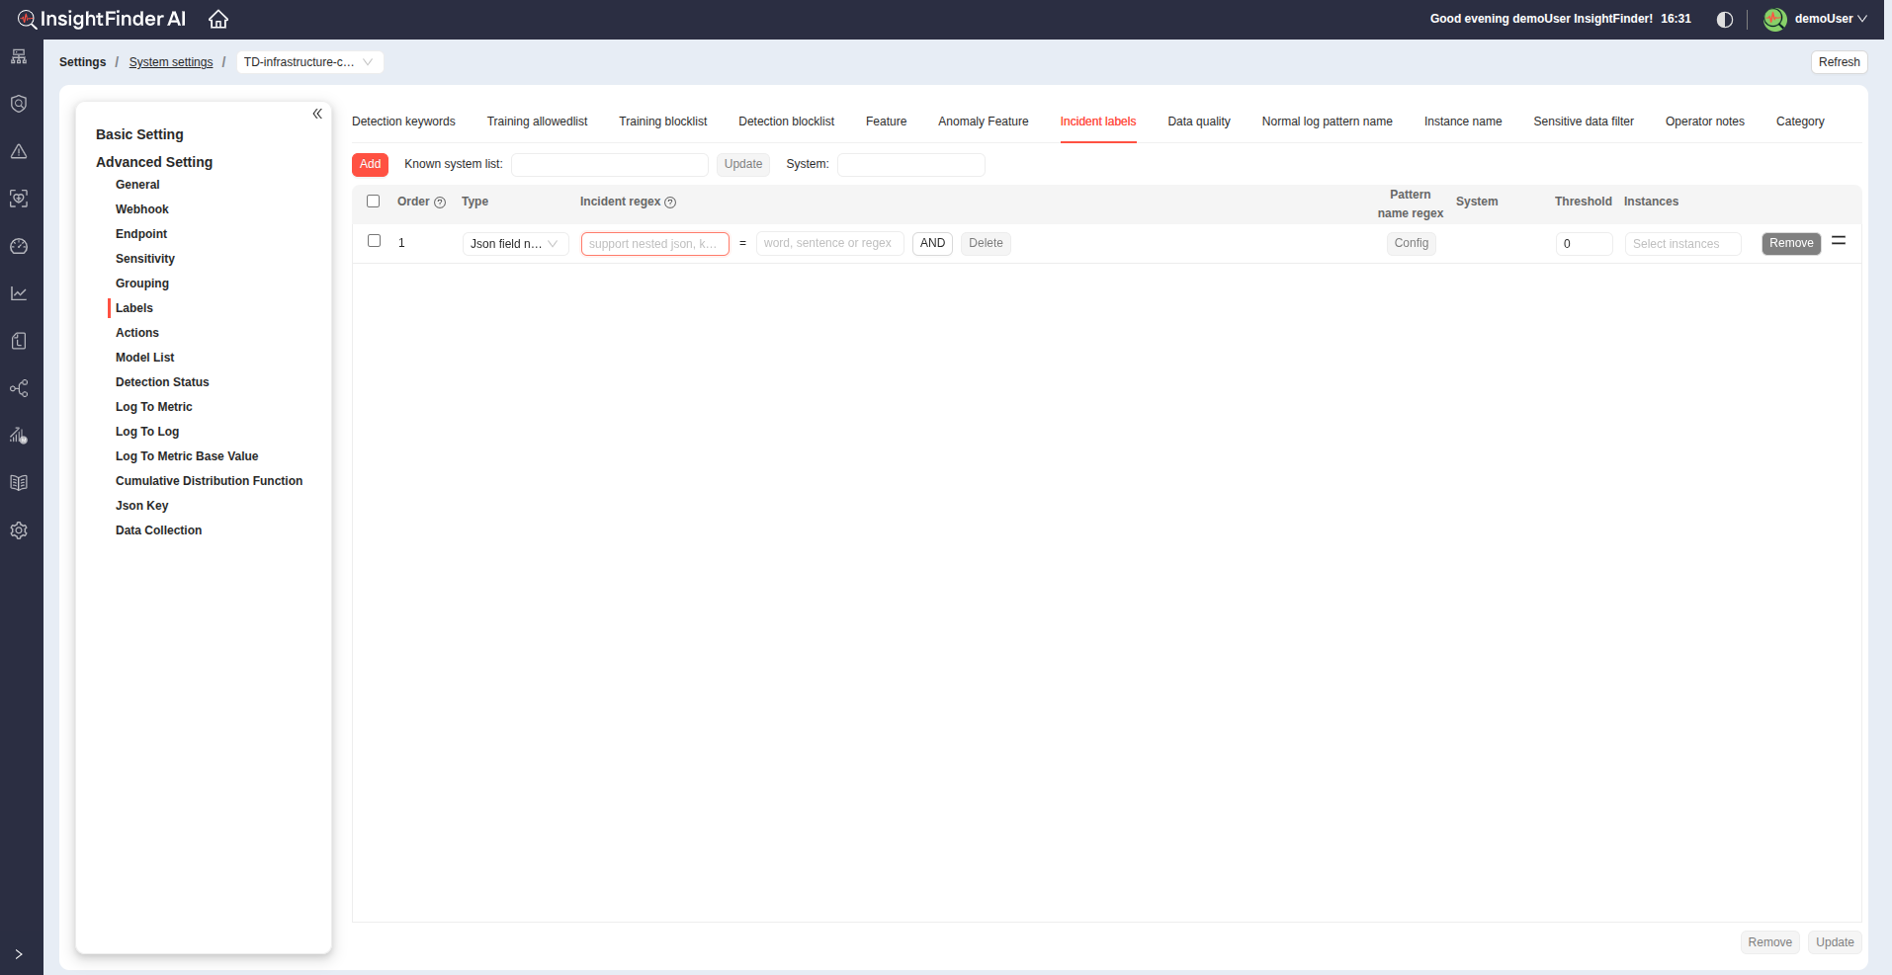
Task: Open the Json field name type dropdown
Action: coord(515,244)
